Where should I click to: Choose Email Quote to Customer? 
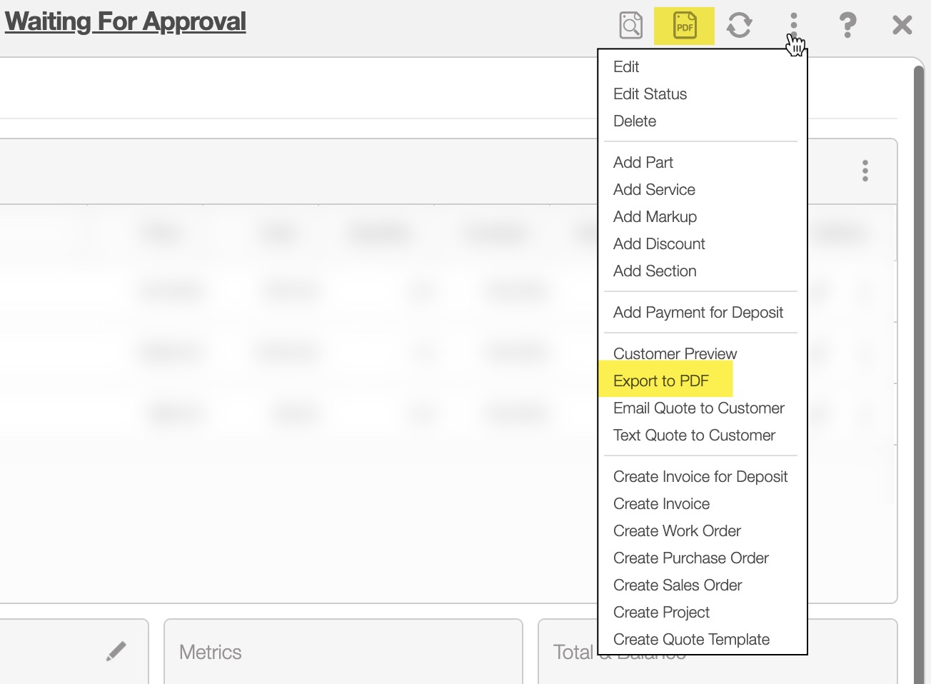tap(698, 408)
